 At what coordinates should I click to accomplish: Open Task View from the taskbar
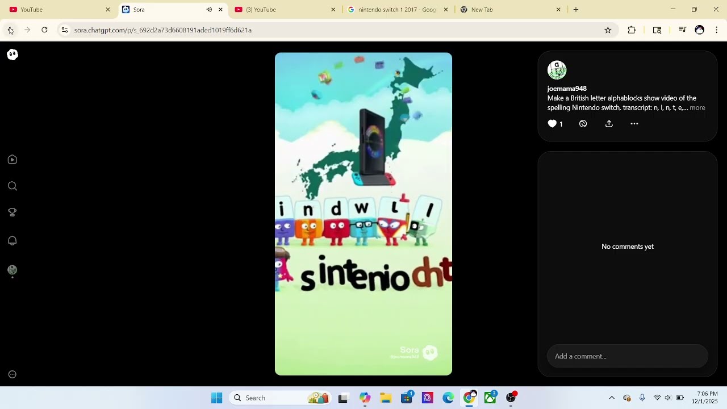[342, 398]
